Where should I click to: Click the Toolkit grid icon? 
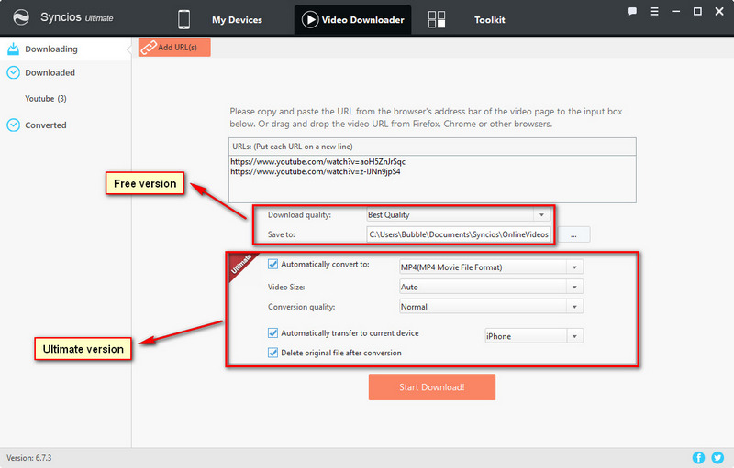437,19
